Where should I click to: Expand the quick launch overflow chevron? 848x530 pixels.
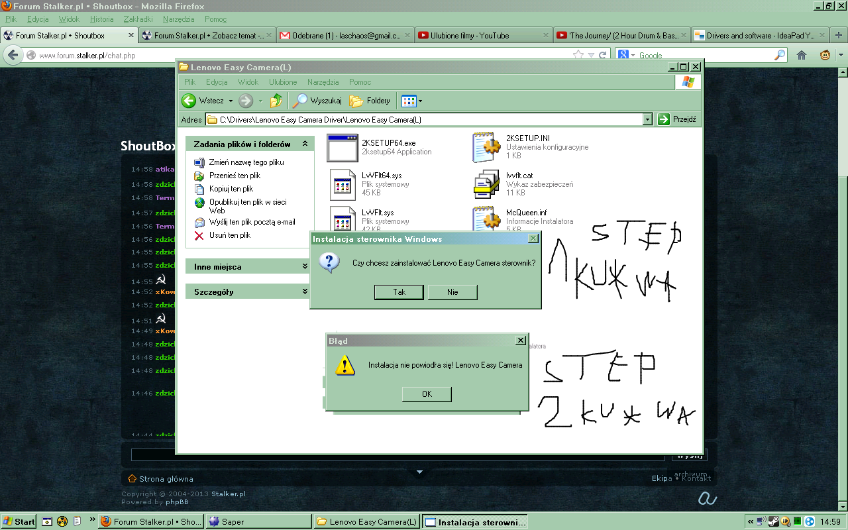click(91, 520)
